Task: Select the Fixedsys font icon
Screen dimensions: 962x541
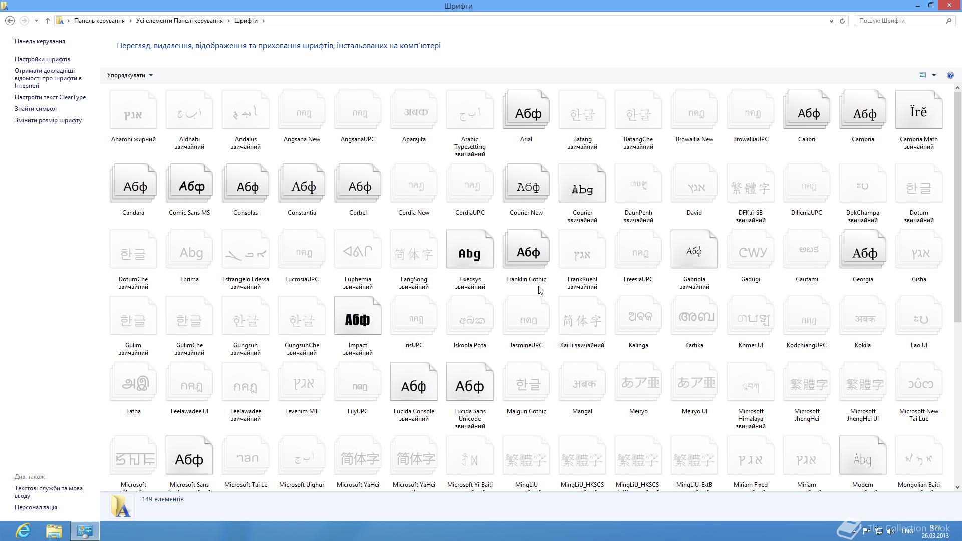Action: 470,250
